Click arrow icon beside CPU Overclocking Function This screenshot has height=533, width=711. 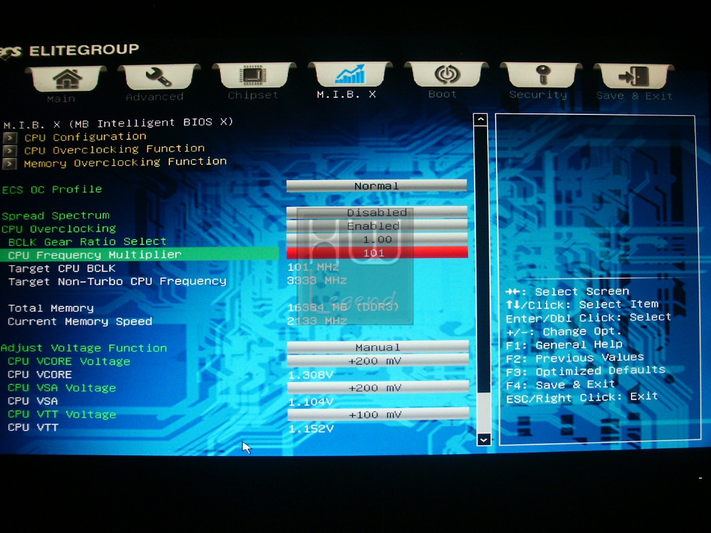tap(9, 150)
